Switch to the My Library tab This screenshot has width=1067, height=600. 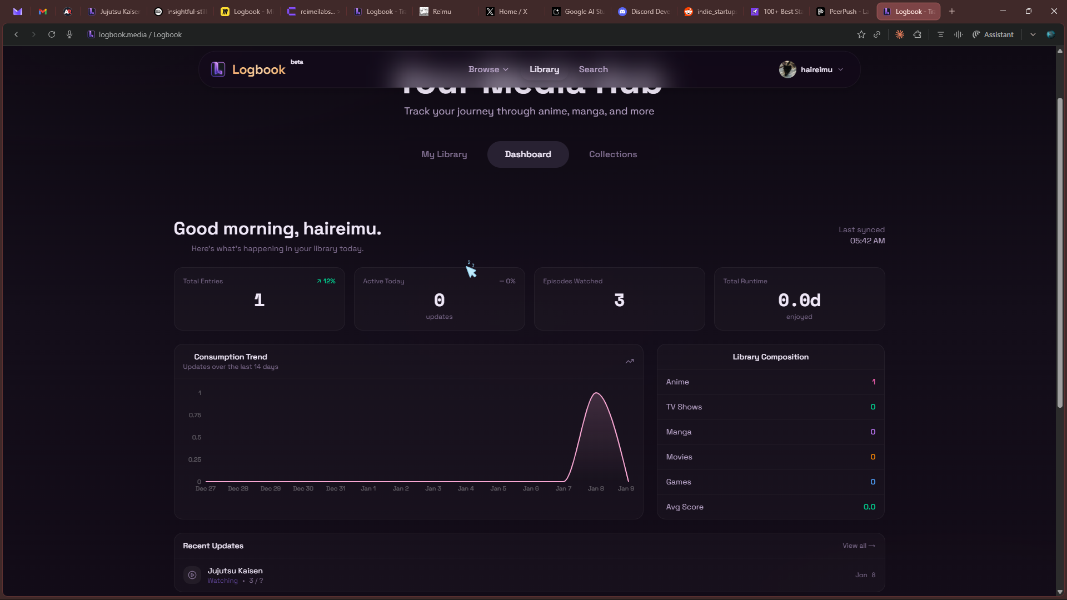(444, 154)
